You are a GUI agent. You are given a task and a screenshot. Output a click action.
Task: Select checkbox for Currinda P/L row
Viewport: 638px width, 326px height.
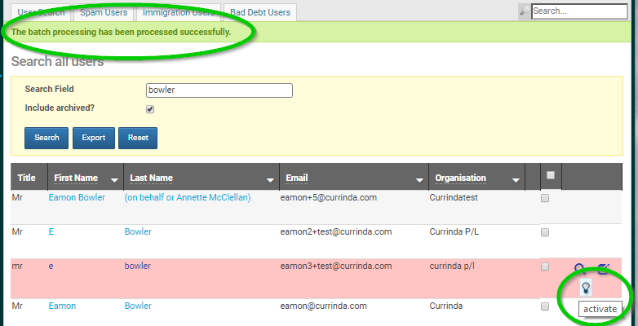pyautogui.click(x=545, y=232)
